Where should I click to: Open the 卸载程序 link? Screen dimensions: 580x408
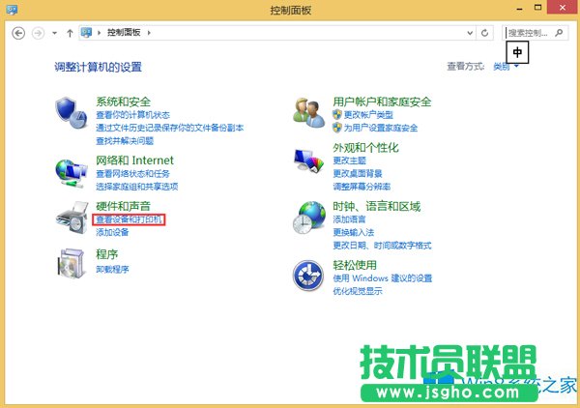coord(112,269)
